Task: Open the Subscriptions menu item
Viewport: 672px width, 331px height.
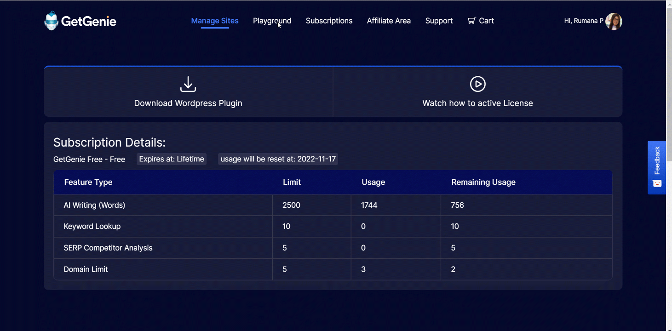Action: [x=329, y=21]
